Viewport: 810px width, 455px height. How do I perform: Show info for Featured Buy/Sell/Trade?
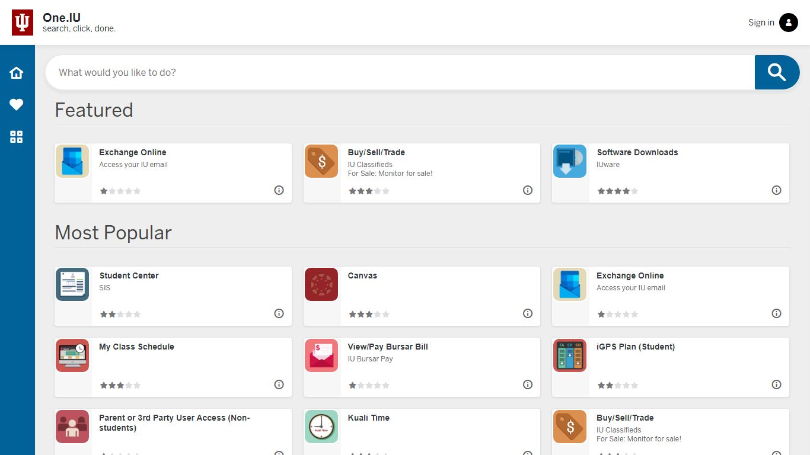click(x=528, y=190)
